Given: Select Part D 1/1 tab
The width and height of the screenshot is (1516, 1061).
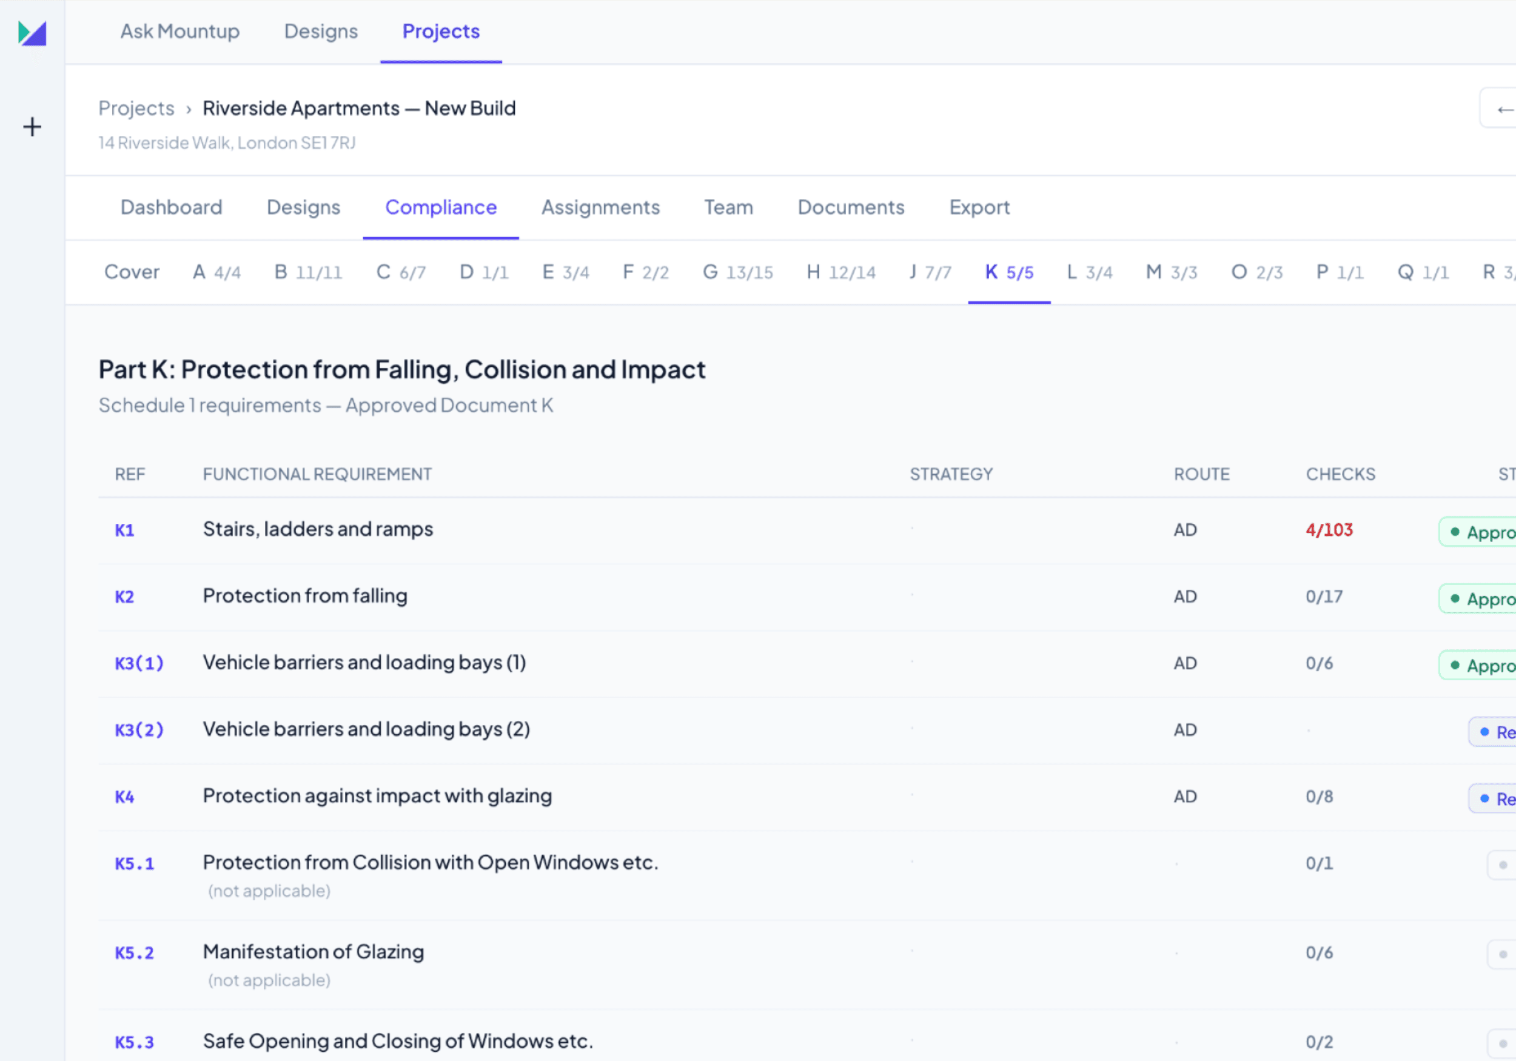Looking at the screenshot, I should [x=484, y=272].
